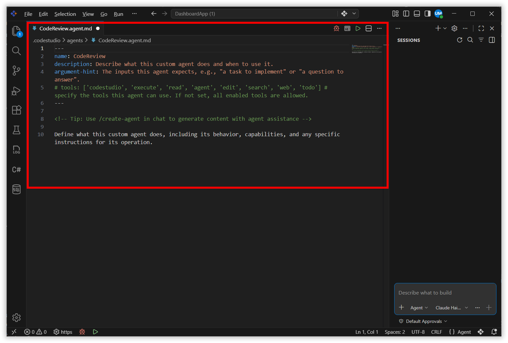Click the editor minimap preview

pos(367,48)
